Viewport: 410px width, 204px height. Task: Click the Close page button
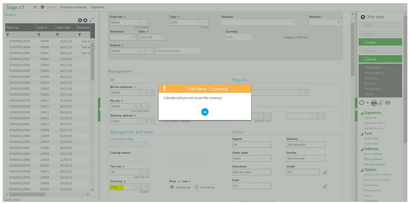tap(373, 17)
